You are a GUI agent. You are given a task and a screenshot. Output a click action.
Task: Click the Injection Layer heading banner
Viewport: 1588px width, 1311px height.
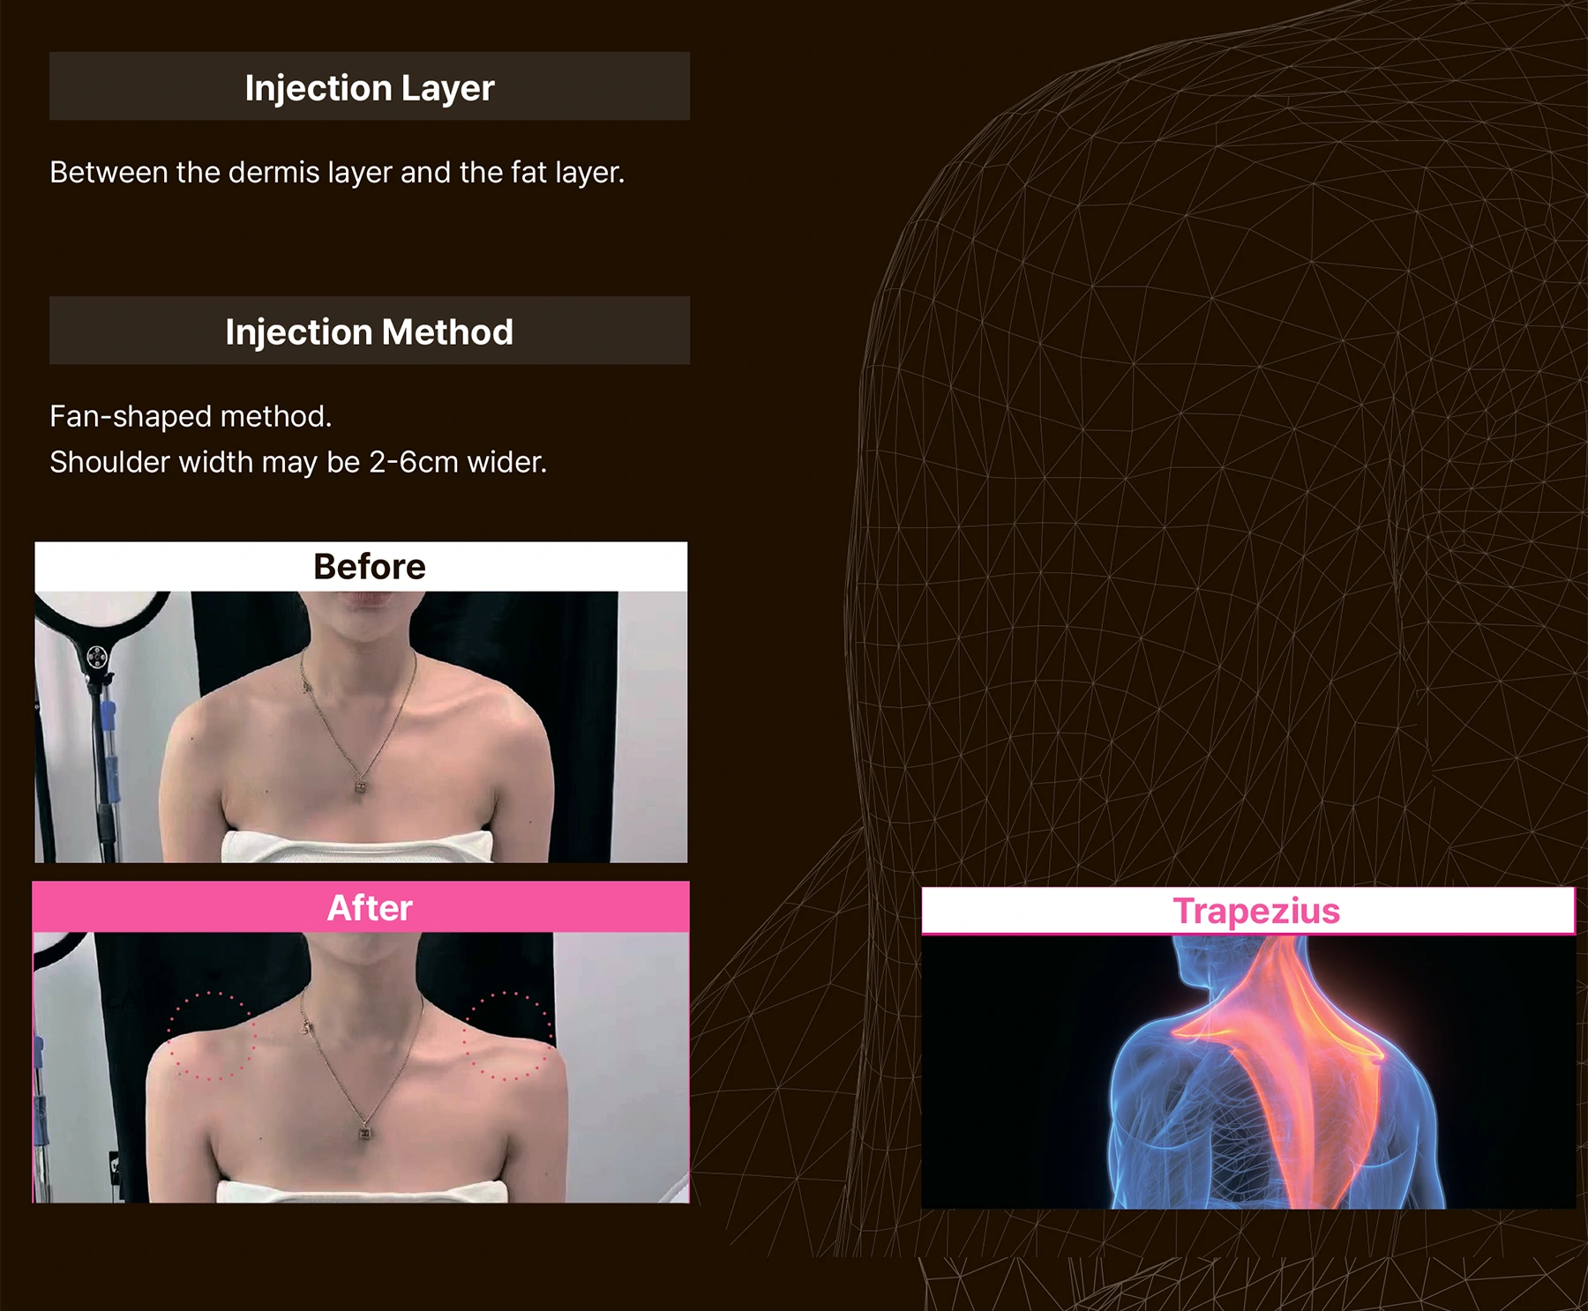(x=369, y=86)
